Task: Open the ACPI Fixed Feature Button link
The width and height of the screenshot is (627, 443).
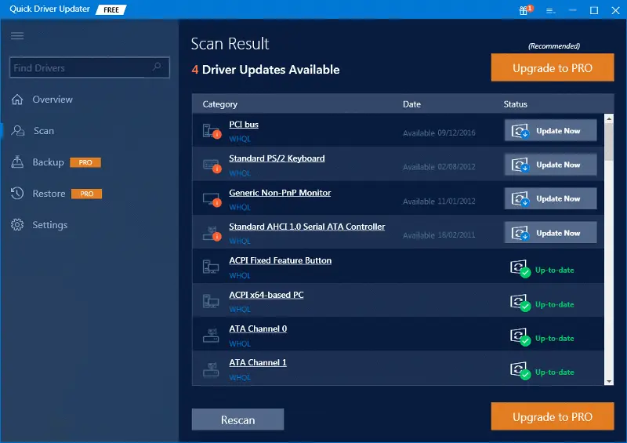Action: (x=280, y=260)
